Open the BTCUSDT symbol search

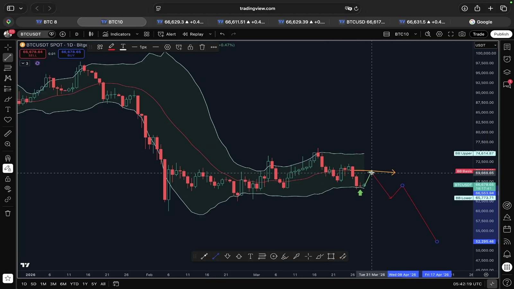(x=31, y=34)
